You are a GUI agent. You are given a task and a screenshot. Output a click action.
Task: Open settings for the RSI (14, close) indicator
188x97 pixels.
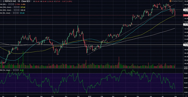point(16,70)
